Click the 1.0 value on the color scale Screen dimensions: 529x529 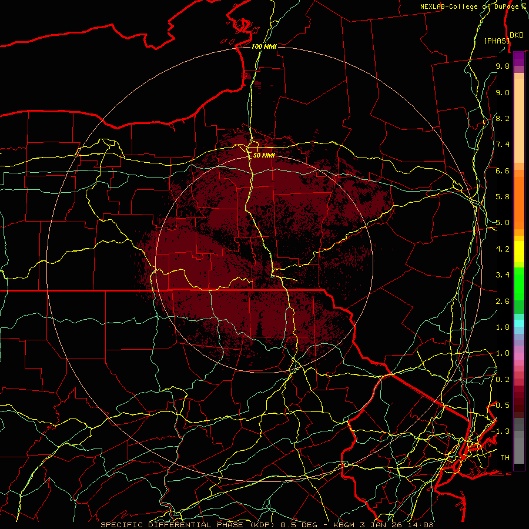pyautogui.click(x=503, y=353)
